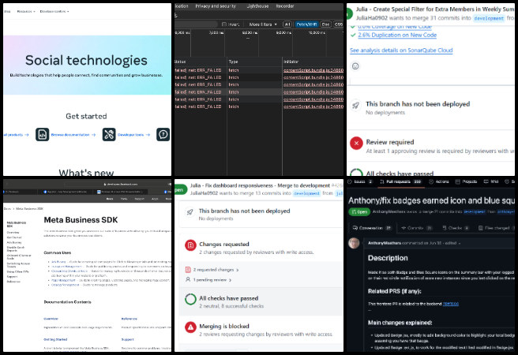This screenshot has height=355, width=518.
Task: Expand the 1 pending review row
Action: (x=208, y=278)
